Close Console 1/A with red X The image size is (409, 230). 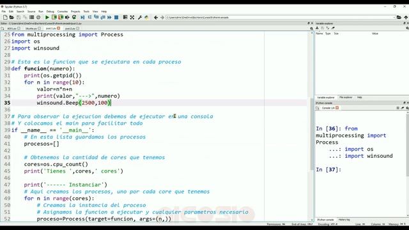coord(337,108)
